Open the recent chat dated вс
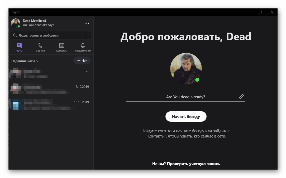 (50, 74)
